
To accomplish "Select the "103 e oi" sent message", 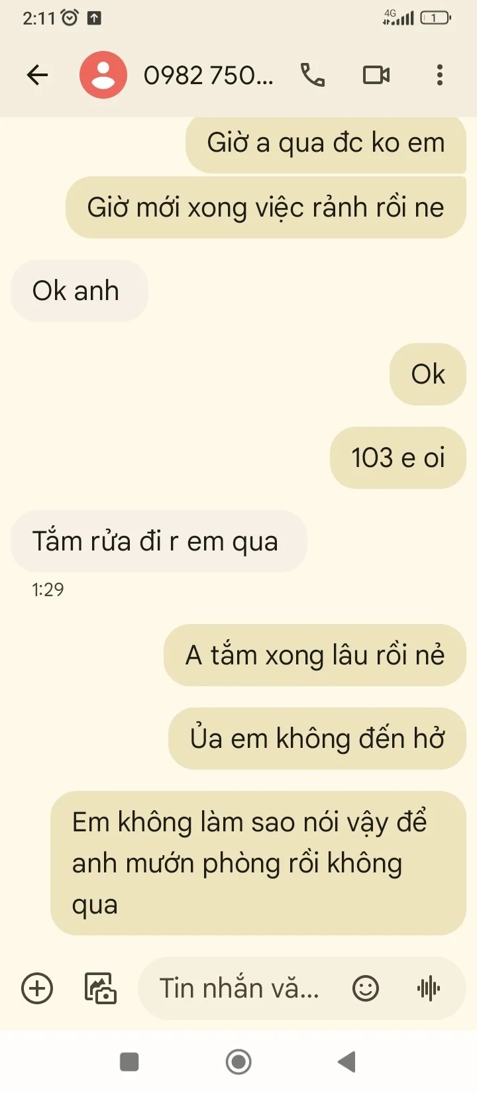I will (x=398, y=458).
